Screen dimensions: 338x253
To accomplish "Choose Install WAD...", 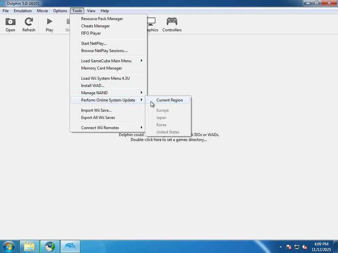I will (108, 86).
